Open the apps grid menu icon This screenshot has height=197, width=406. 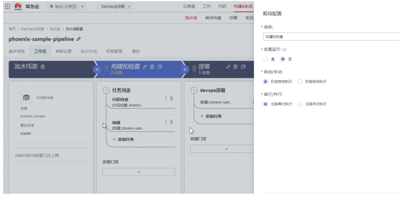[x=8, y=6]
